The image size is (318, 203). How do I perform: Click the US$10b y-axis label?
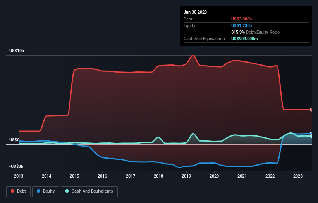[x=17, y=51]
